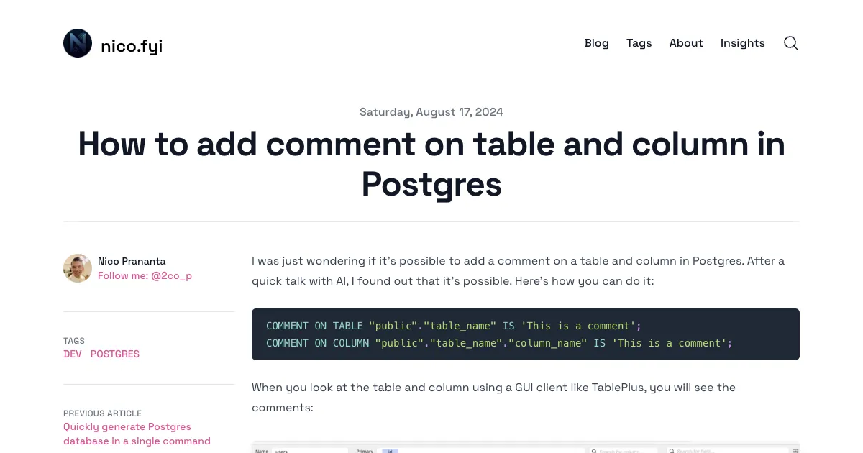Click the author name Nico Prananta
This screenshot has height=453, width=863.
[132, 261]
